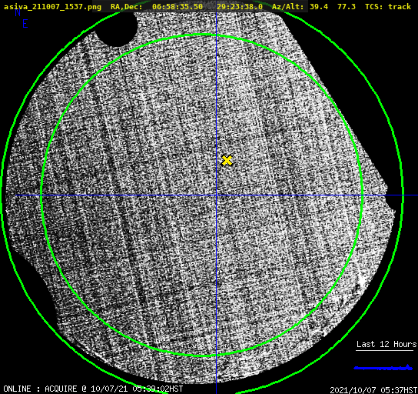
Task: Click the TCS: track status
Action: pyautogui.click(x=388, y=6)
